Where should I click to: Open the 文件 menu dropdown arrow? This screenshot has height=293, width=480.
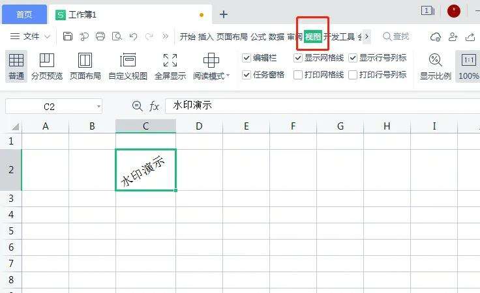(x=47, y=36)
